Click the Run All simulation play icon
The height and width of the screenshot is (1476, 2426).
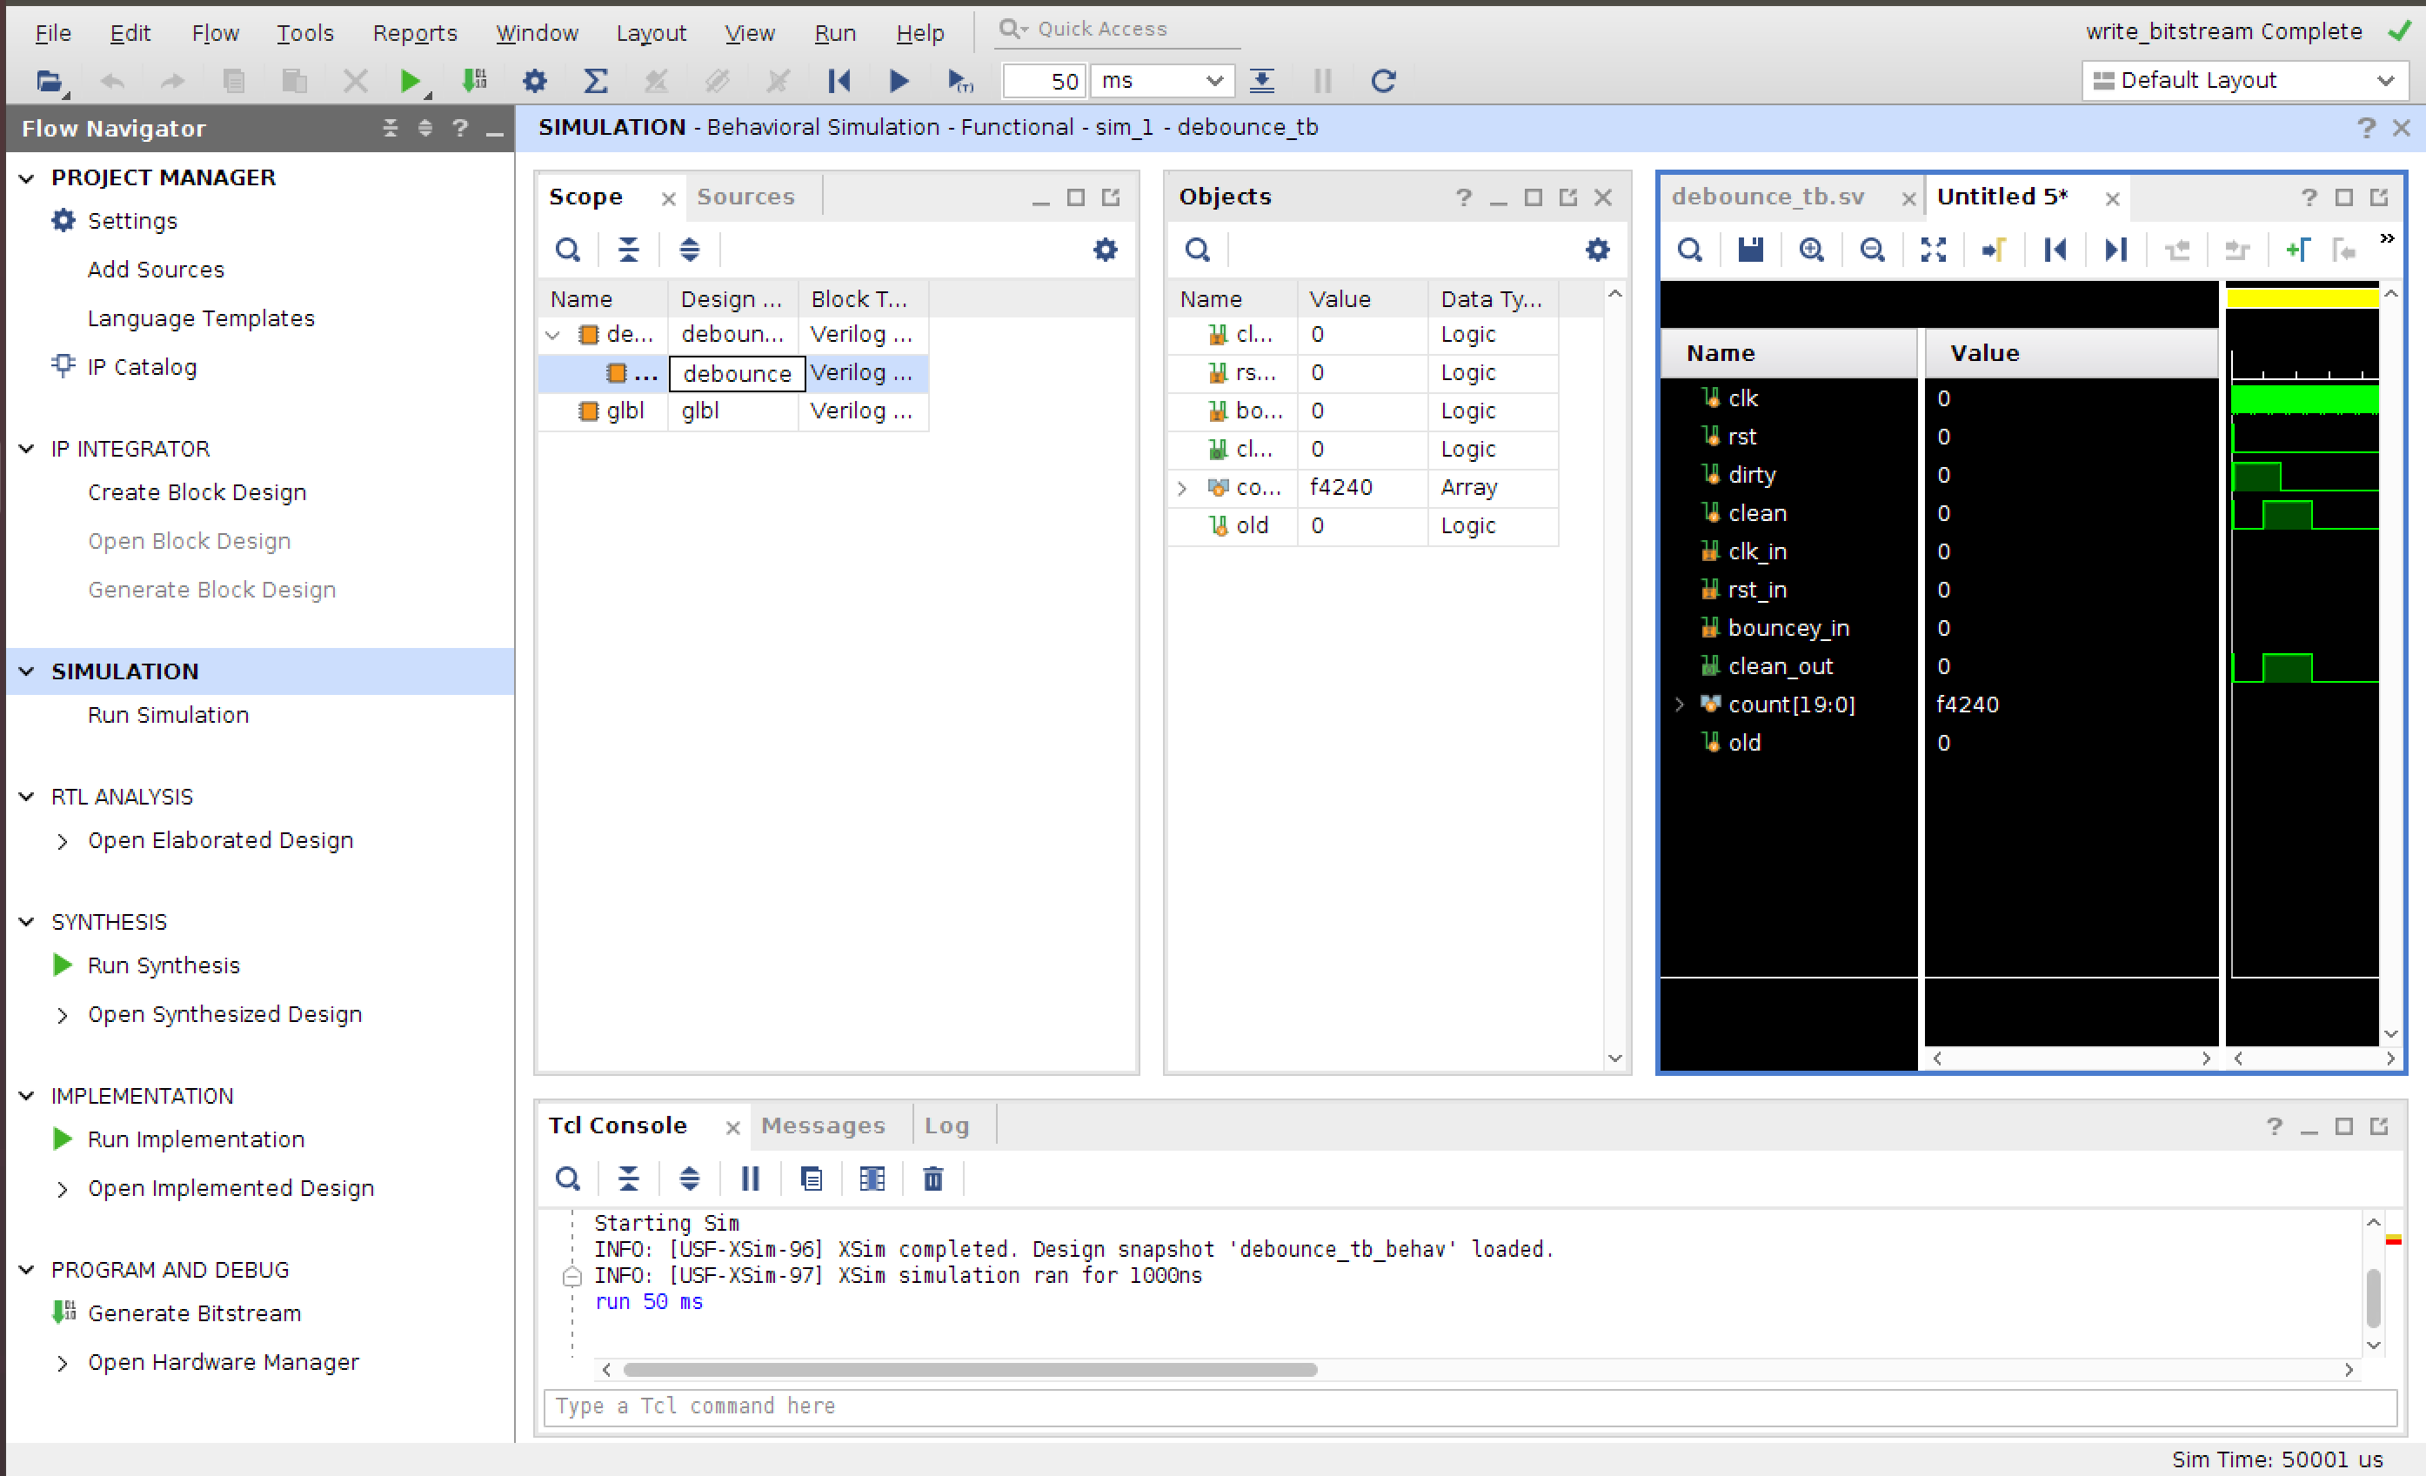898,81
